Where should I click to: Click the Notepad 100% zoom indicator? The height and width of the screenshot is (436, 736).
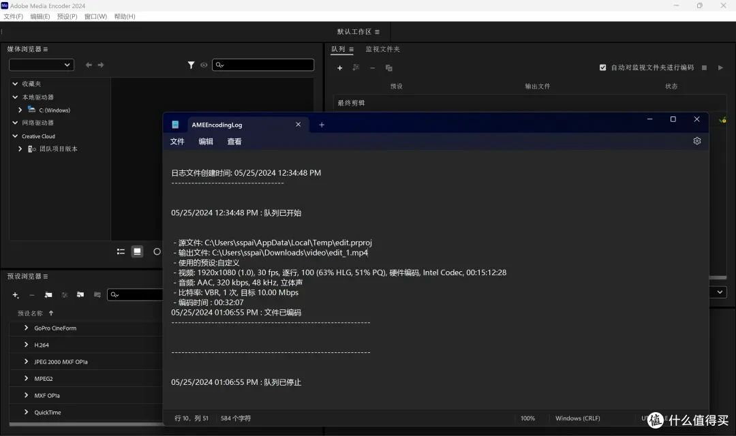tap(527, 418)
